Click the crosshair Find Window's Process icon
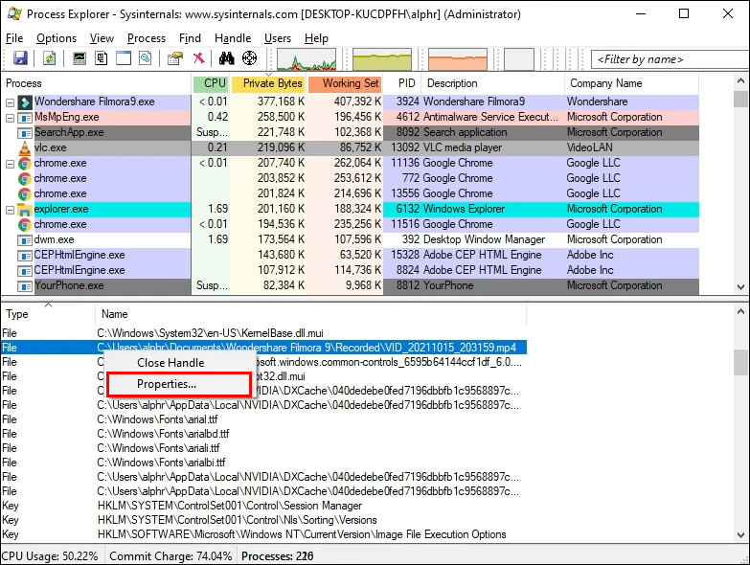The height and width of the screenshot is (565, 750). pyautogui.click(x=249, y=58)
